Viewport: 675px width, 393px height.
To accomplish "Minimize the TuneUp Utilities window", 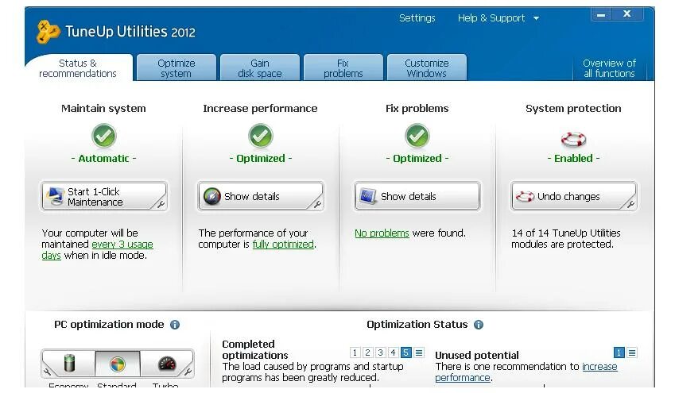I will 601,15.
